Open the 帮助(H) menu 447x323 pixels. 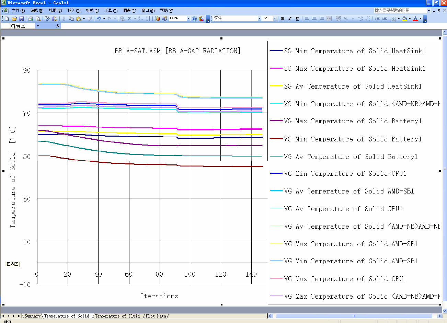[167, 11]
